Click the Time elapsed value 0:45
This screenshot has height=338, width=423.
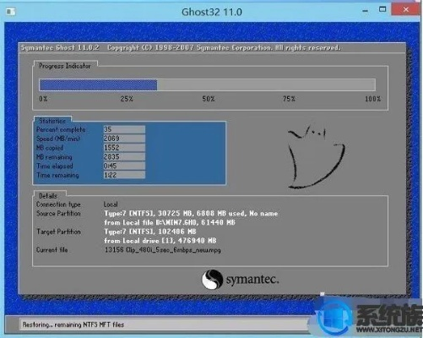tap(124, 166)
